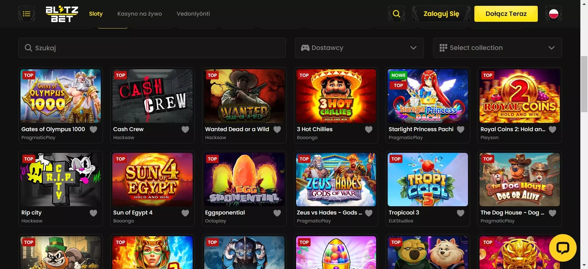Toggle favorite heart for Cash Crew
The height and width of the screenshot is (269, 588).
point(185,130)
